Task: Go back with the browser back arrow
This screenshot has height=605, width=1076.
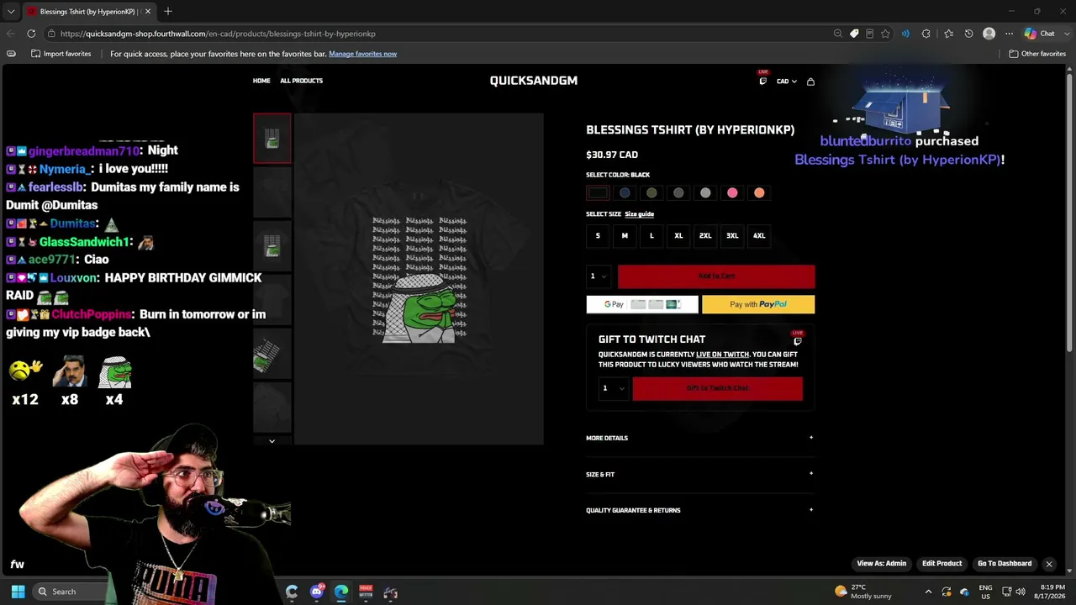Action: (x=10, y=34)
